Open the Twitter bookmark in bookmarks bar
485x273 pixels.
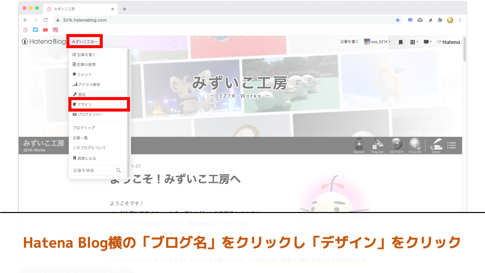point(35,30)
